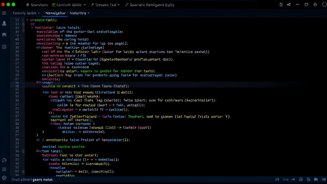Click the first status bar icon left of Vire

pyautogui.click(x=277, y=180)
